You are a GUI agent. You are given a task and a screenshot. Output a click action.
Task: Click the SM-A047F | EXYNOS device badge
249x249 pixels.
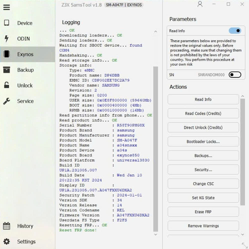(x=124, y=5)
